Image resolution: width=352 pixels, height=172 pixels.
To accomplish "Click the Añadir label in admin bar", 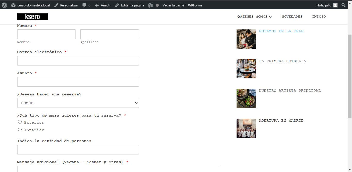I will [x=105, y=5].
